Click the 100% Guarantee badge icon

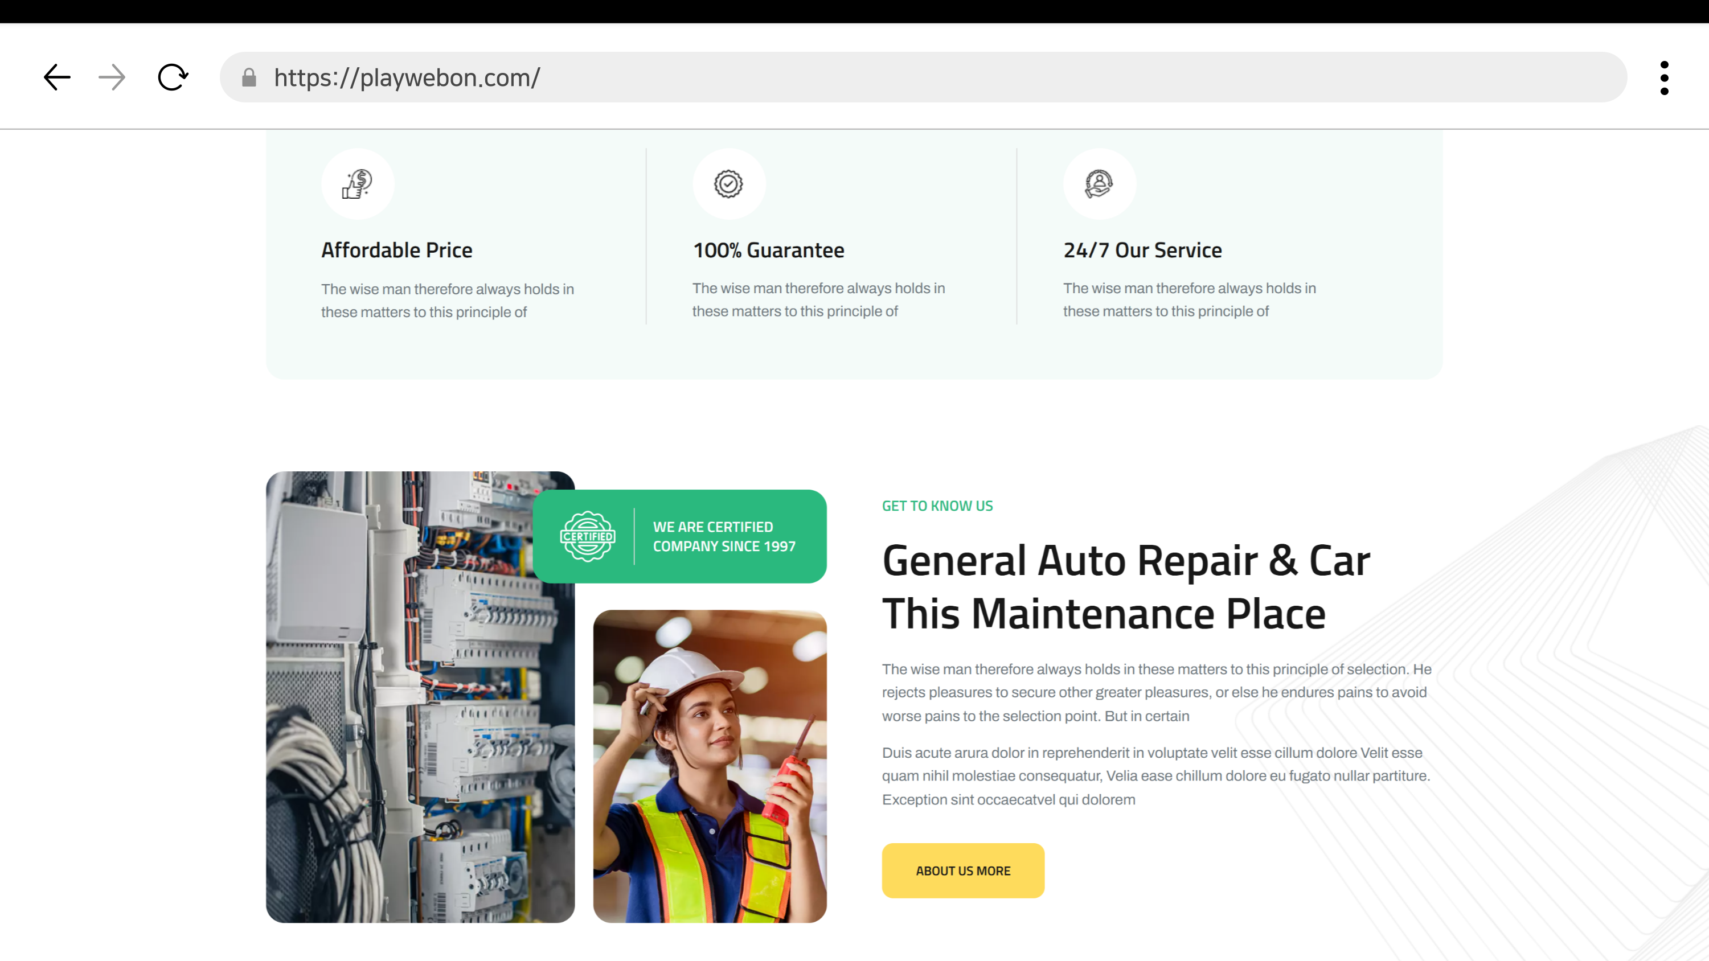coord(728,184)
